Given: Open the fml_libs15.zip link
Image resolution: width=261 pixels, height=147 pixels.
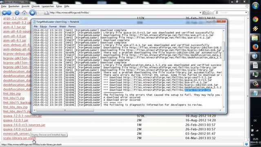Looking at the screenshot, I should [x=14, y=98].
